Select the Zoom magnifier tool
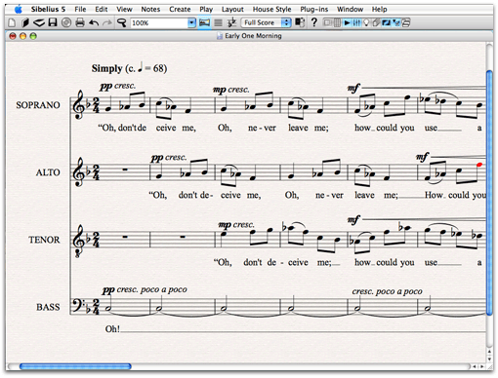Screen dimensions: 498x378 coord(122,22)
